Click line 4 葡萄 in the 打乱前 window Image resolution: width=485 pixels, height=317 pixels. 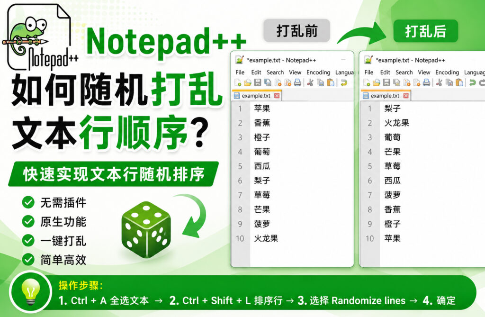262,152
